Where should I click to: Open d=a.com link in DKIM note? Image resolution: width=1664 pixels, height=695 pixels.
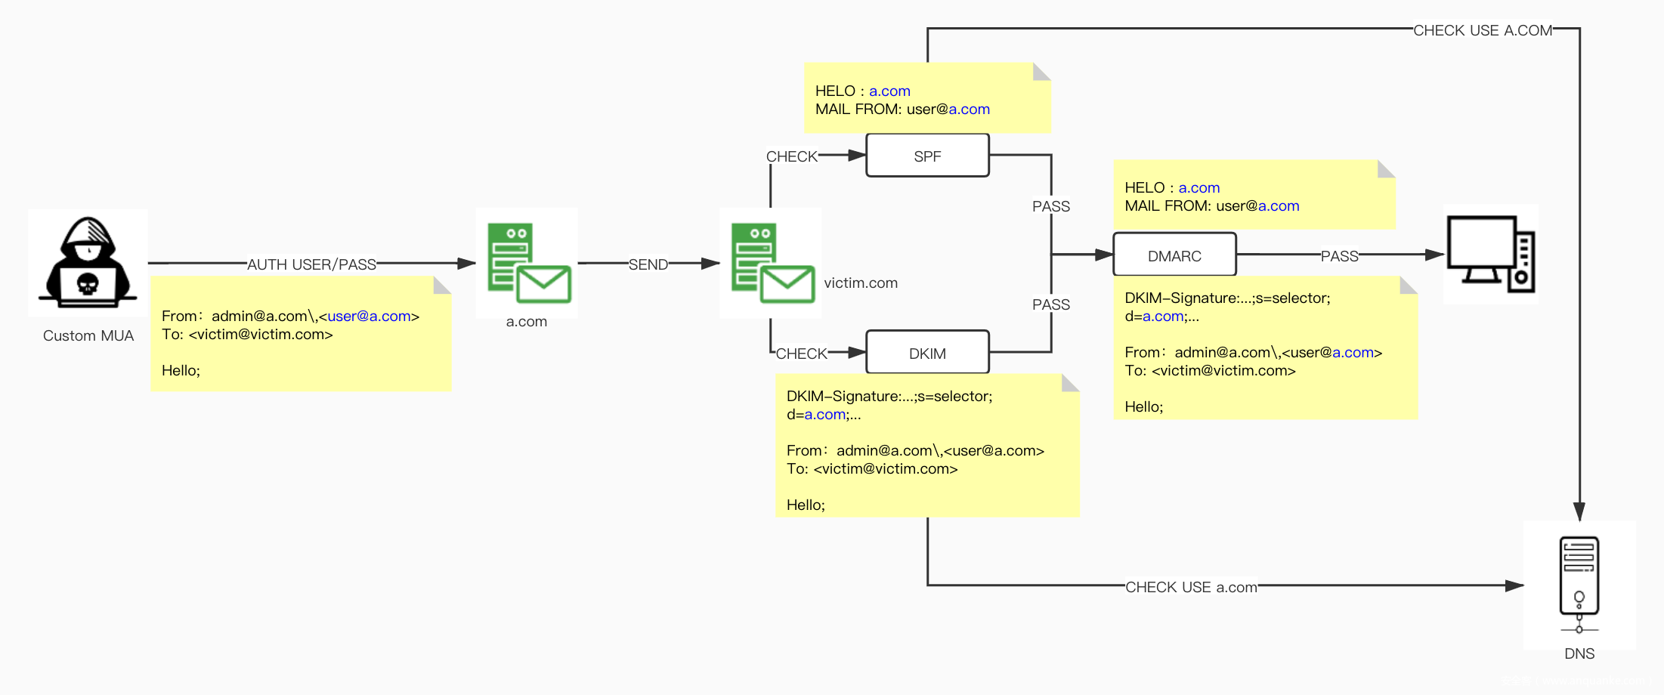pyautogui.click(x=824, y=414)
